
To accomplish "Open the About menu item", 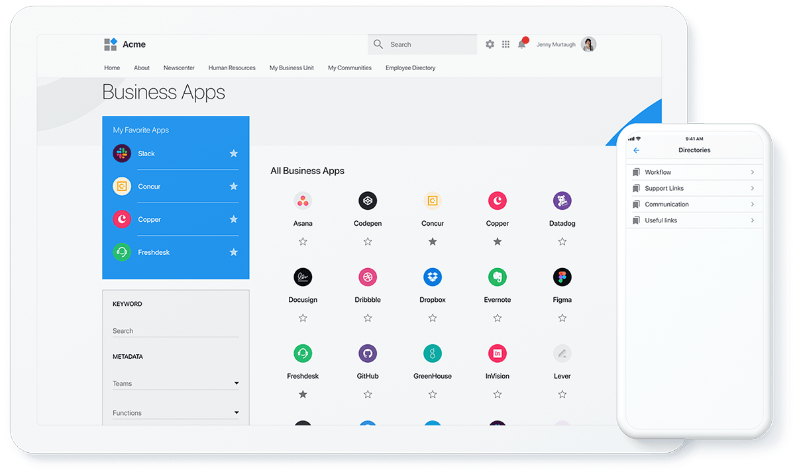I will point(142,68).
